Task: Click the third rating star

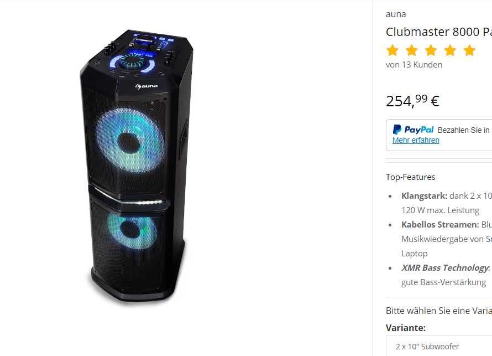Action: [x=431, y=50]
